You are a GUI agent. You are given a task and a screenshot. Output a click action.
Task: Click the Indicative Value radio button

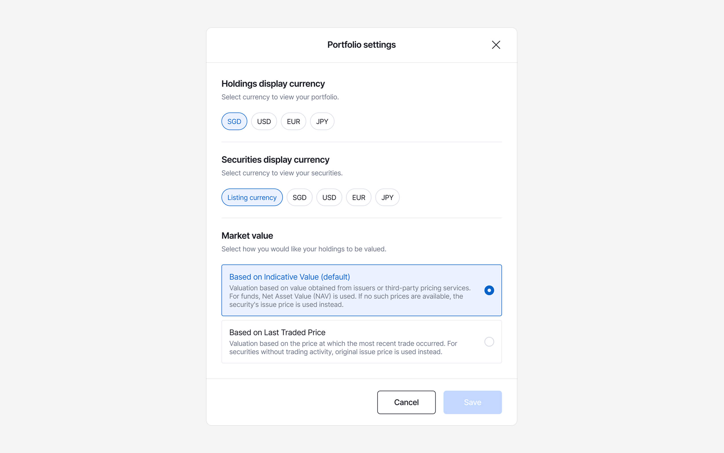tap(489, 290)
